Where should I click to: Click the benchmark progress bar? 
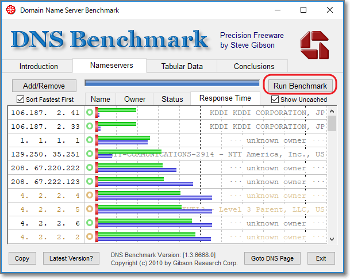coord(171,83)
